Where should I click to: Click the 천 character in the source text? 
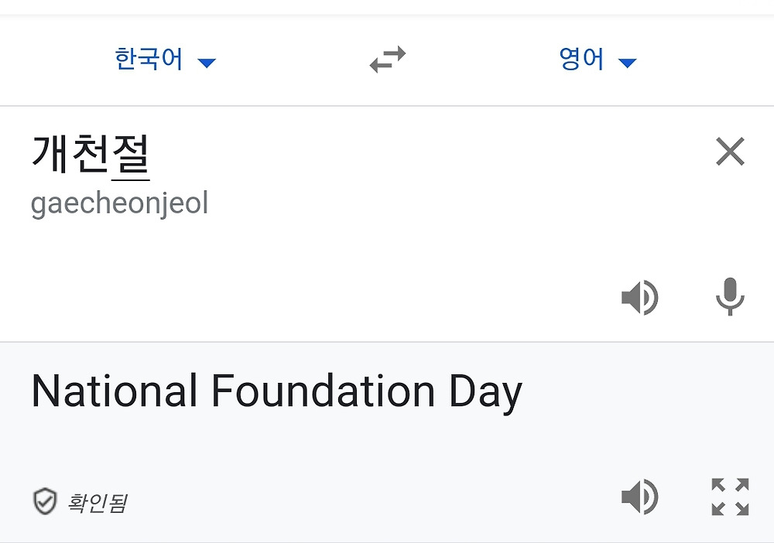tap(91, 152)
